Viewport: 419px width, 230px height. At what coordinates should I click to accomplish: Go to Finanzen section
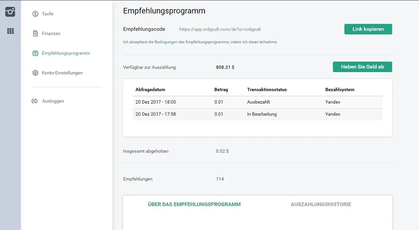pyautogui.click(x=51, y=34)
